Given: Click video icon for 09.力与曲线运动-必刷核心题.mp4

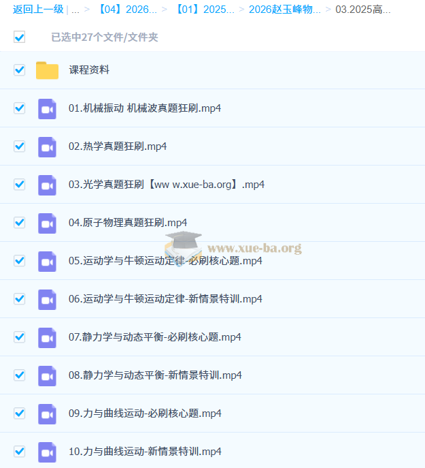Looking at the screenshot, I should tap(47, 414).
